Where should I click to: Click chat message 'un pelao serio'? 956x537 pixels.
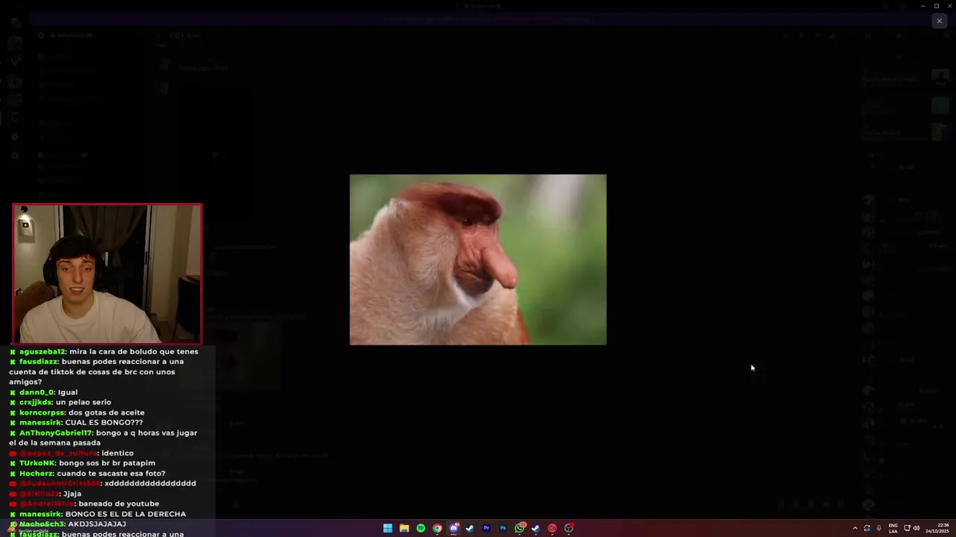coord(84,402)
